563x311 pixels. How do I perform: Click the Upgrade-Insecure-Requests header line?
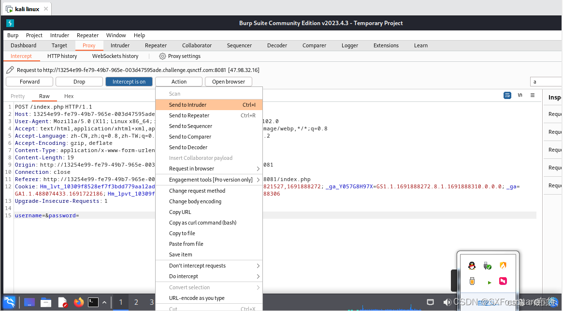(x=61, y=201)
